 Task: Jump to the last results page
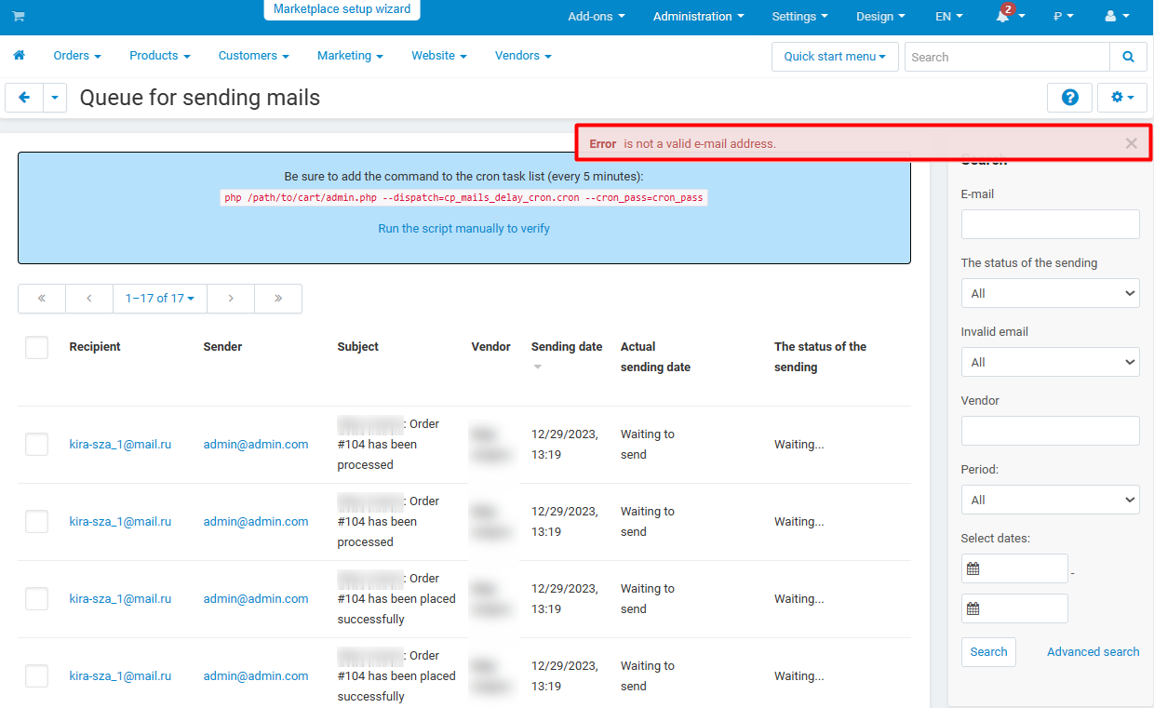tap(278, 299)
